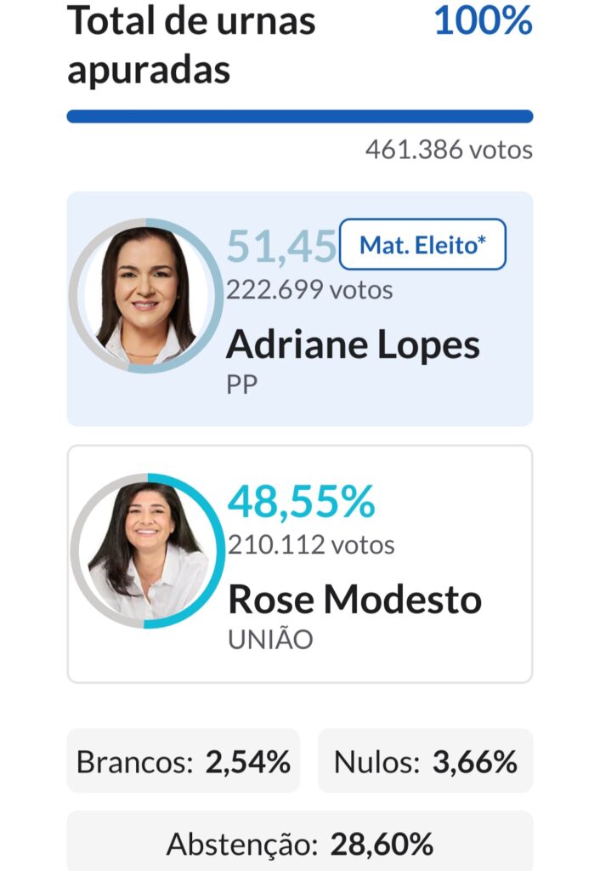Tap the Abstenção 28,60% box
Screen dimensions: 600x871
click(x=300, y=841)
